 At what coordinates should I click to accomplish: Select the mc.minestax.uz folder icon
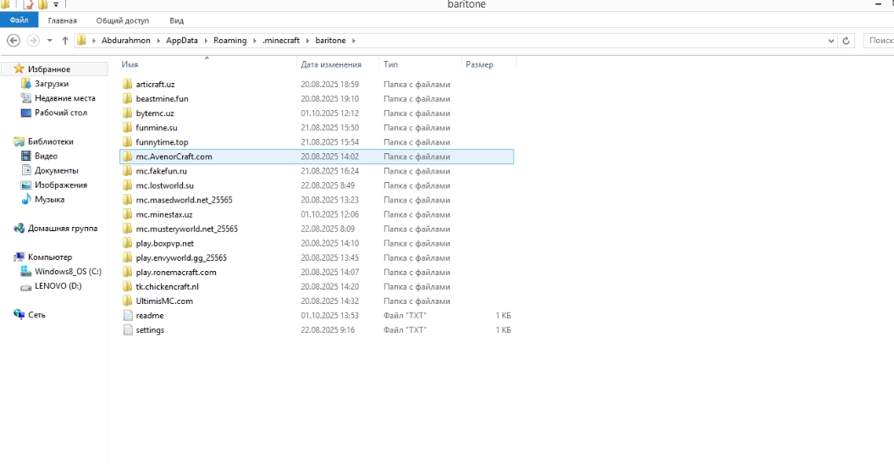click(128, 214)
